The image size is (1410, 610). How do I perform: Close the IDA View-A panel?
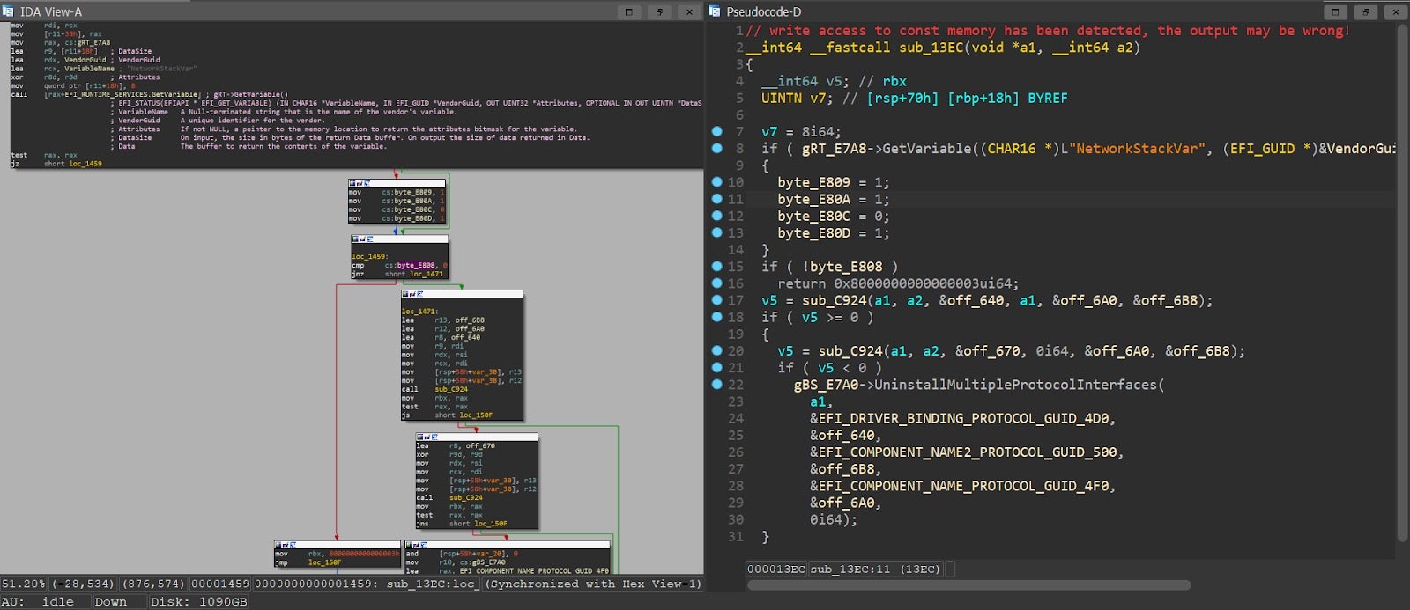(689, 11)
